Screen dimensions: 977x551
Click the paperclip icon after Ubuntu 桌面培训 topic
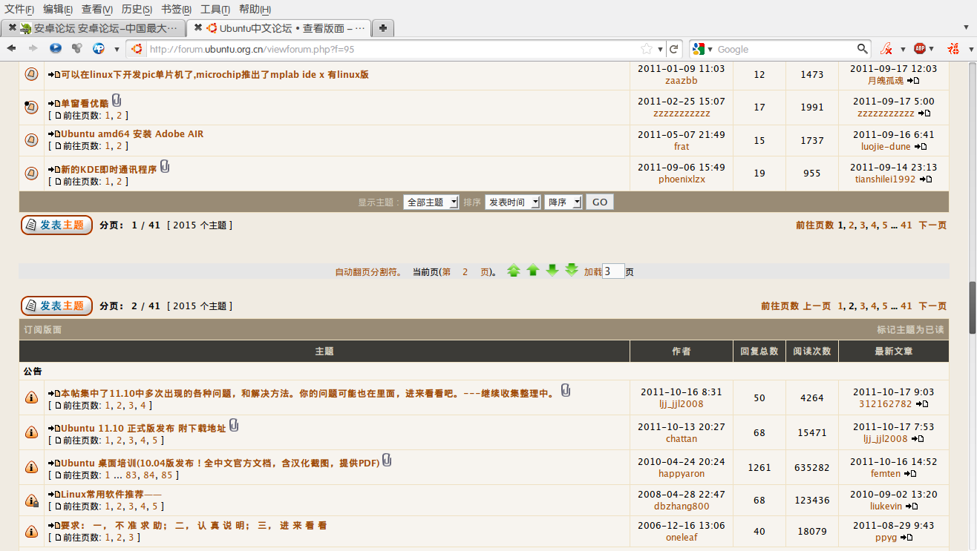pos(387,461)
